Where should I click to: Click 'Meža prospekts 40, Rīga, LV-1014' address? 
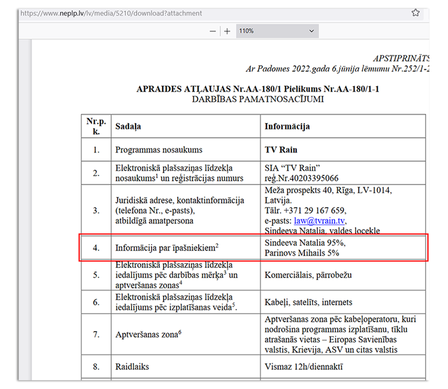click(x=328, y=190)
